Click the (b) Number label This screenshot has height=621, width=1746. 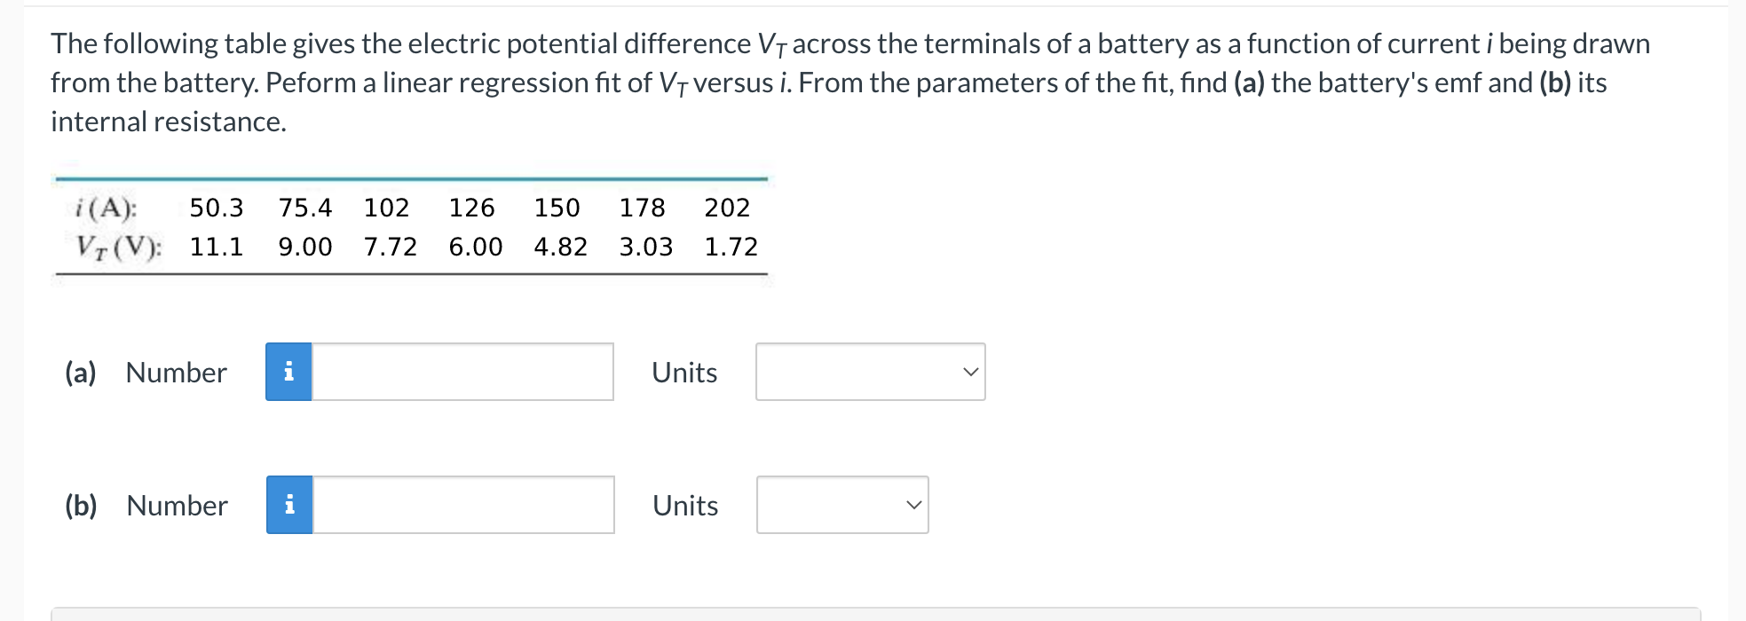(x=146, y=506)
